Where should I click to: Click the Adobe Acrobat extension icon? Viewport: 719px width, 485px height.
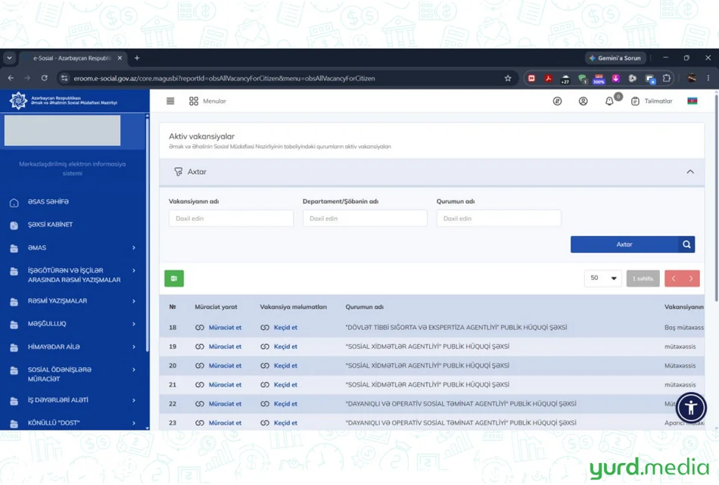pos(548,79)
